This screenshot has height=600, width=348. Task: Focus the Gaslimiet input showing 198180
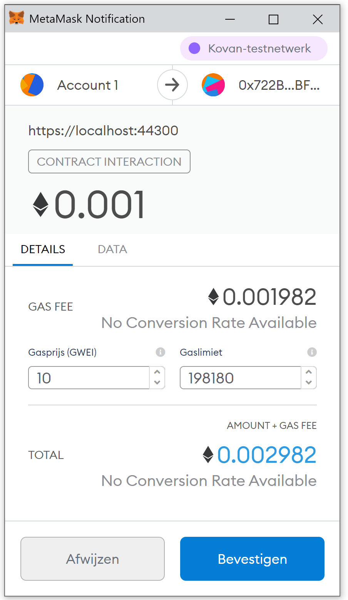pyautogui.click(x=241, y=378)
